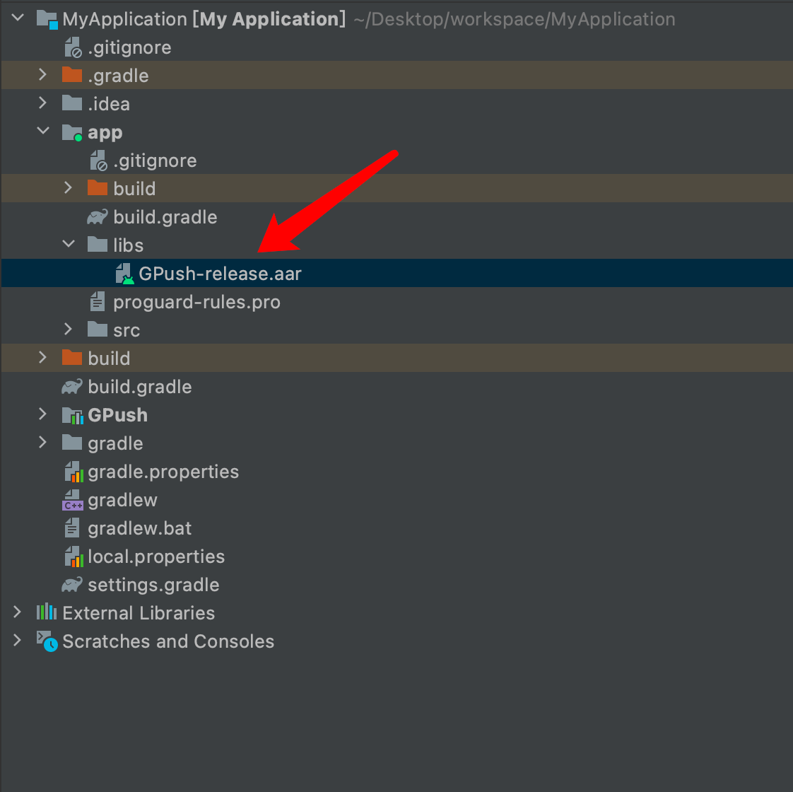The height and width of the screenshot is (792, 793).
Task: Click the settings.gradle elephant icon
Action: [72, 585]
